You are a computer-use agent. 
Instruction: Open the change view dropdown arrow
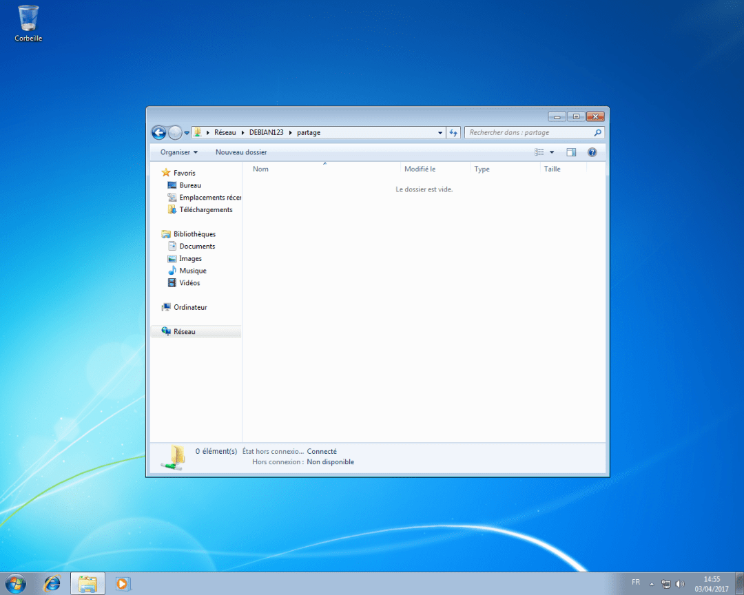click(x=552, y=152)
